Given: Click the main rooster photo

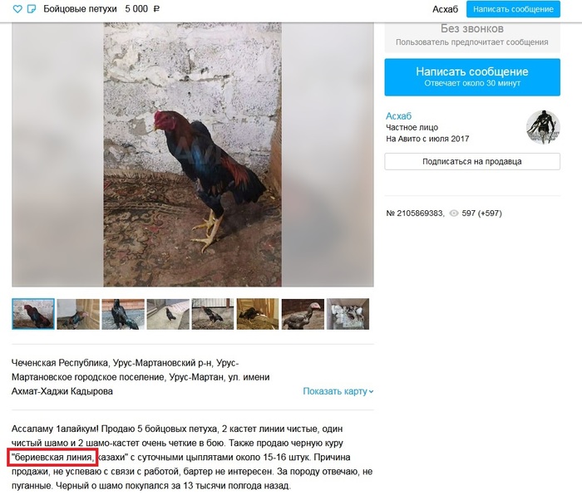Looking at the screenshot, I should click(193, 154).
